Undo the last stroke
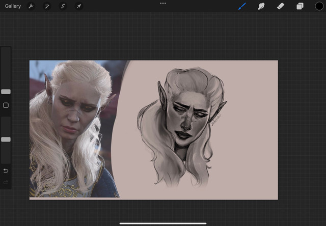Screen dimensions: 326x226 [x=6, y=170]
